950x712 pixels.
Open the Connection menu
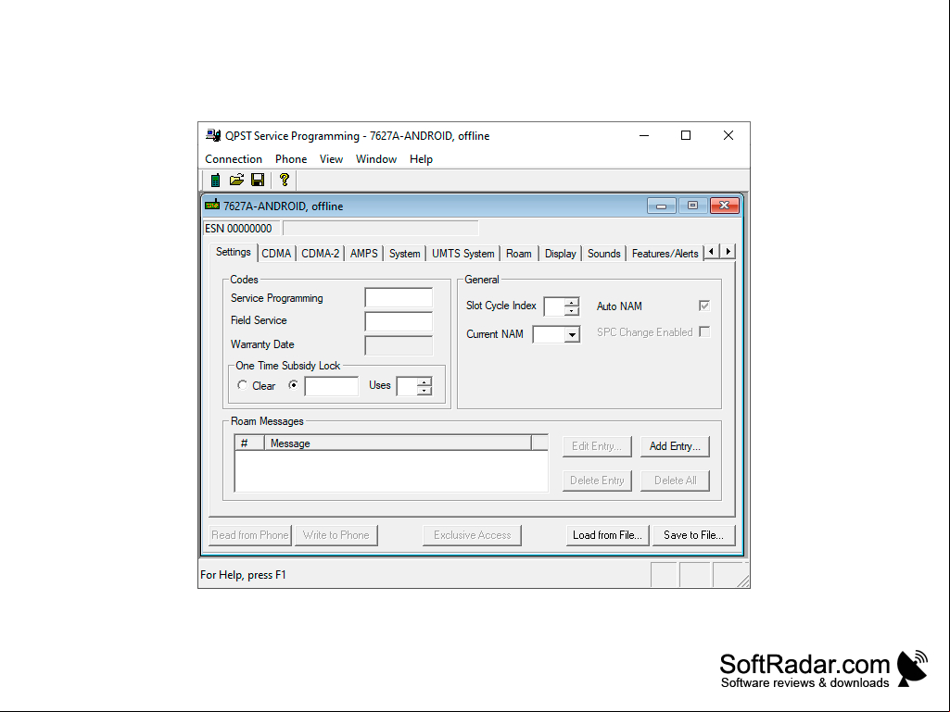(x=234, y=159)
